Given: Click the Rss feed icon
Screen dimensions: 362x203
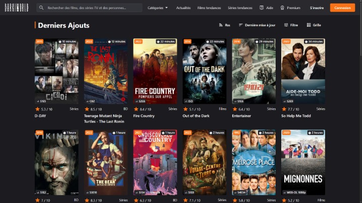Looking at the screenshot, I should (x=221, y=25).
